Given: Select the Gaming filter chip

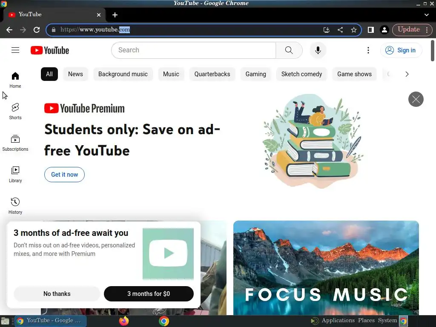Looking at the screenshot, I should click(256, 74).
